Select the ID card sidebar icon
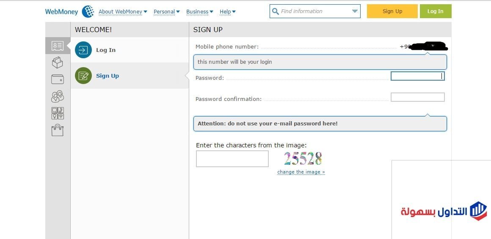Viewport: 491px width, 239px height. [x=57, y=46]
